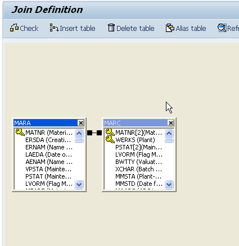Select LVORM (Flag M... field in MARC
The image size is (239, 246).
pos(139,154)
